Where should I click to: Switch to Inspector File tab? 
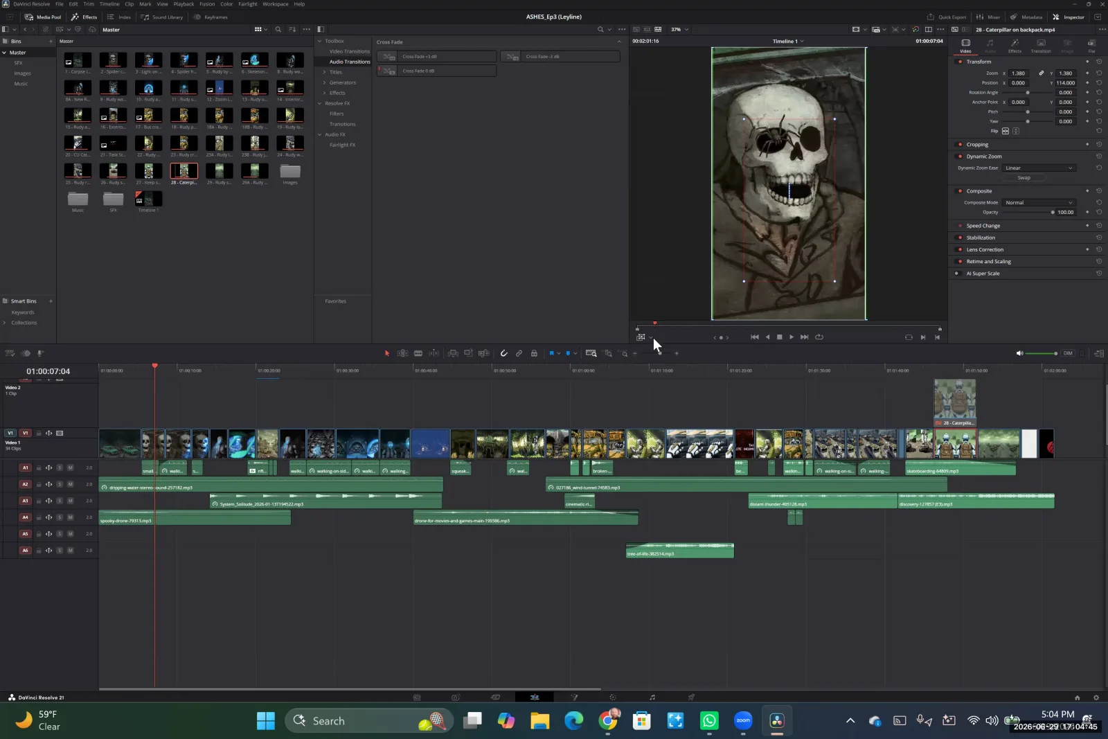tap(1091, 46)
